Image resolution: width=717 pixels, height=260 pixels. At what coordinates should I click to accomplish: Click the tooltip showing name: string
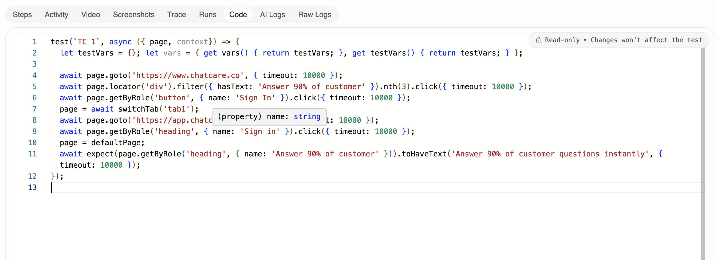269,117
